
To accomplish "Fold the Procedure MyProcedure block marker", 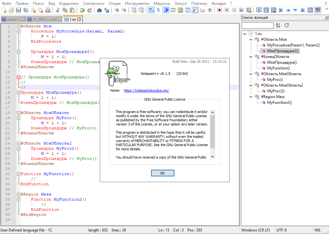I will pyautogui.click(x=19, y=31).
